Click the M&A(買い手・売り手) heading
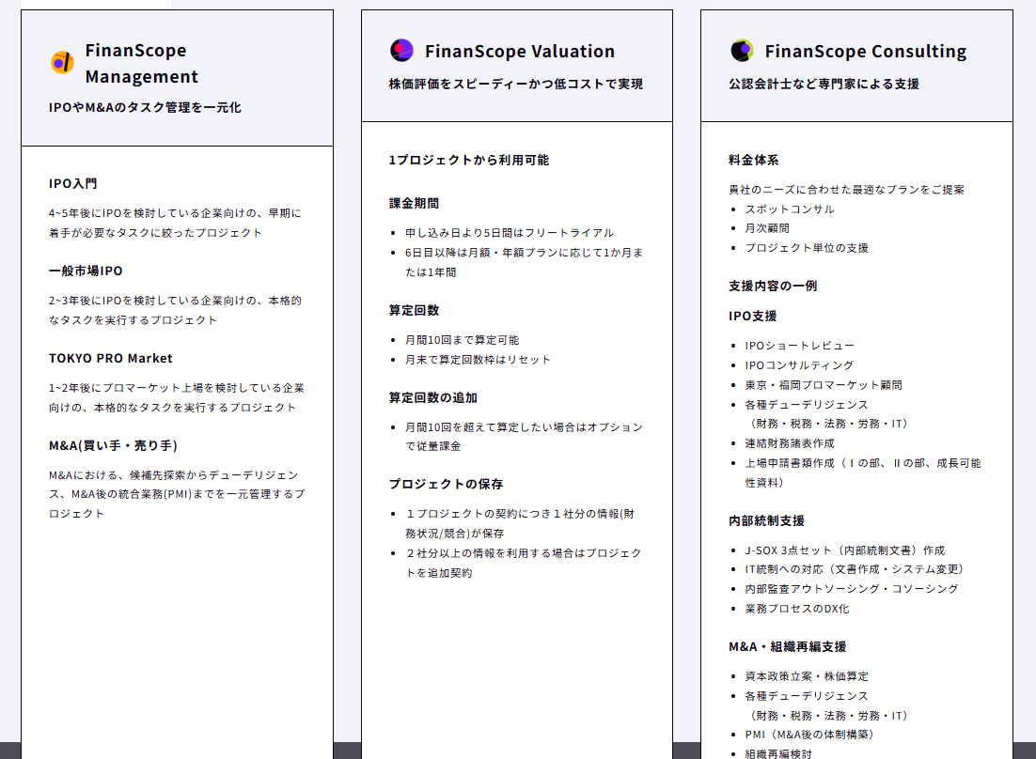This screenshot has width=1036, height=759. point(114,445)
